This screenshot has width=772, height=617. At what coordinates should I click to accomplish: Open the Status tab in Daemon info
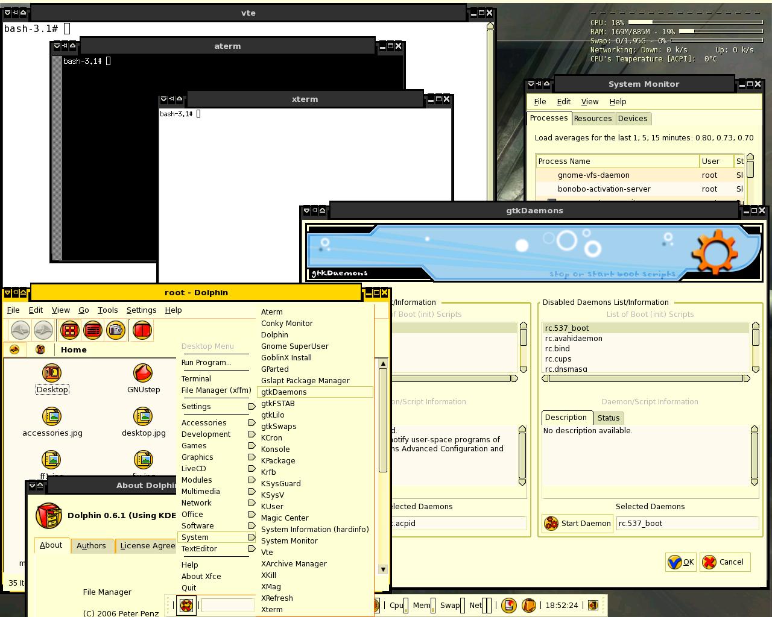click(609, 418)
